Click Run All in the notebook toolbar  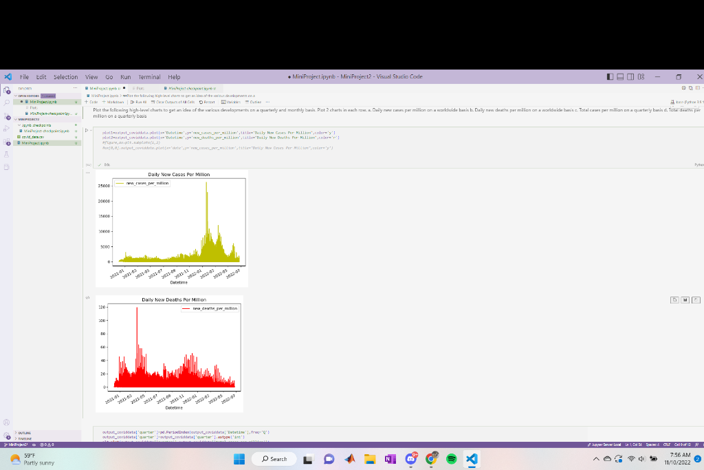click(139, 102)
